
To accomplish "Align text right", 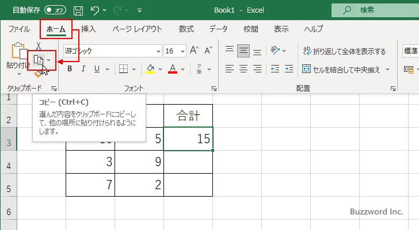I will point(257,69).
